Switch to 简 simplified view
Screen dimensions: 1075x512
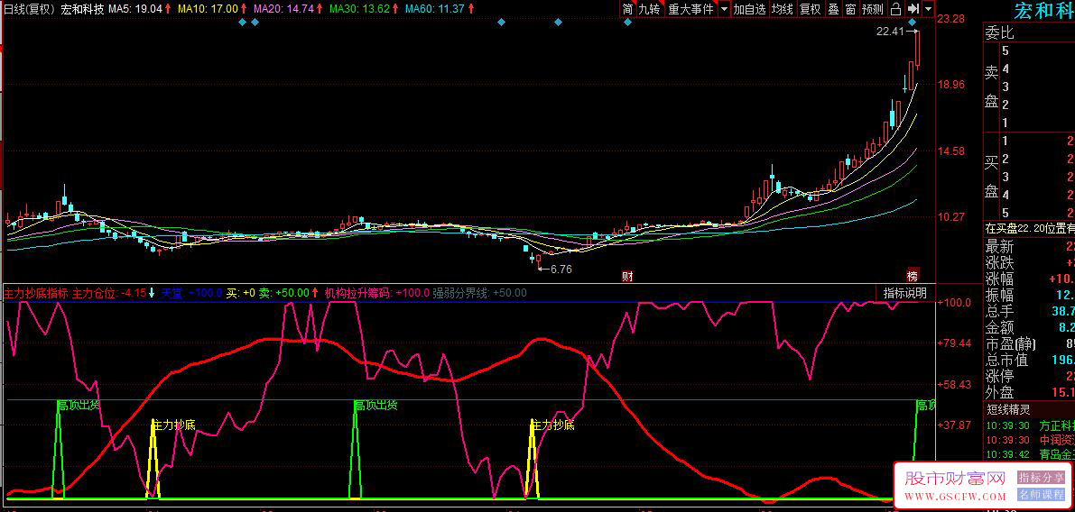tap(627, 9)
